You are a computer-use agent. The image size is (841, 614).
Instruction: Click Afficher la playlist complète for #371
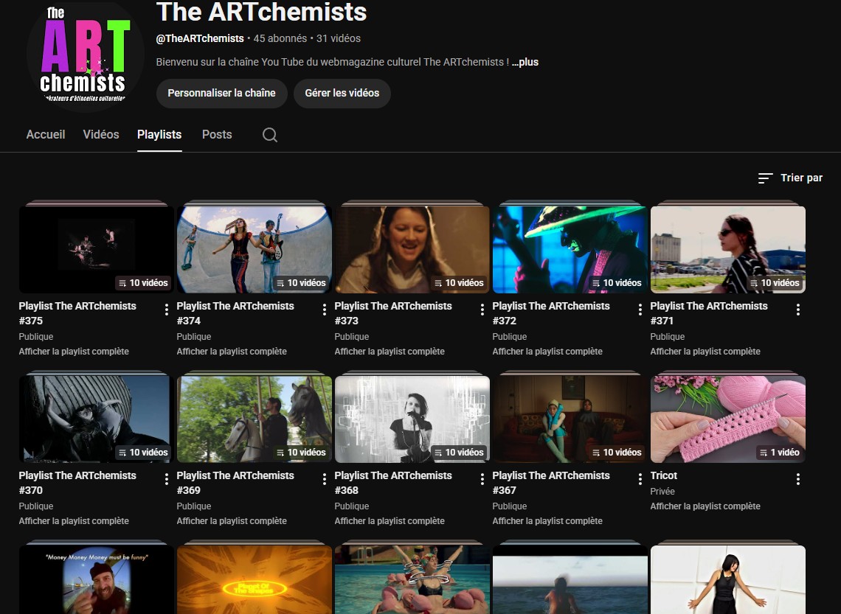tap(705, 352)
